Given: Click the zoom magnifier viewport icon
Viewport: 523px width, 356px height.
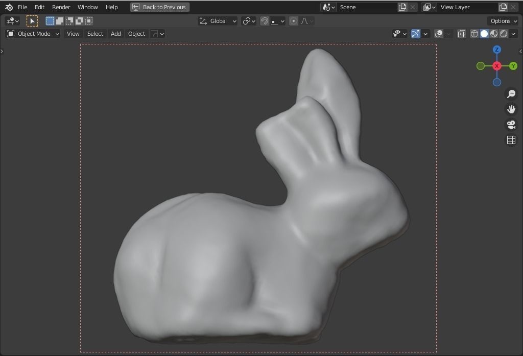Looking at the screenshot, I should (x=511, y=94).
